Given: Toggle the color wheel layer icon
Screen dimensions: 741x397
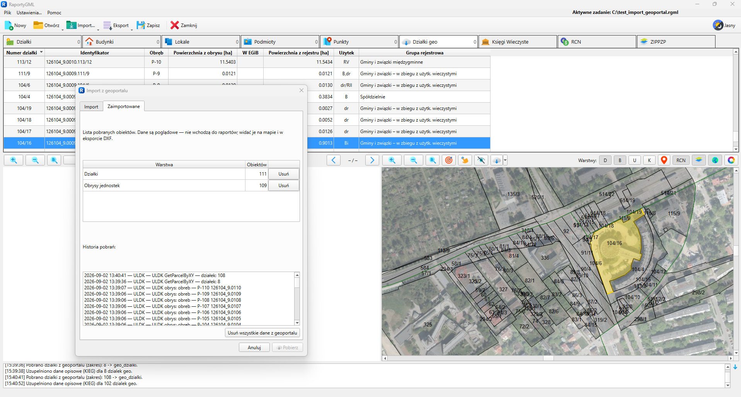Looking at the screenshot, I should pos(731,160).
